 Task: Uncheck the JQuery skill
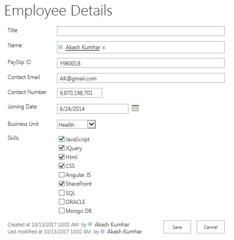coord(62,148)
